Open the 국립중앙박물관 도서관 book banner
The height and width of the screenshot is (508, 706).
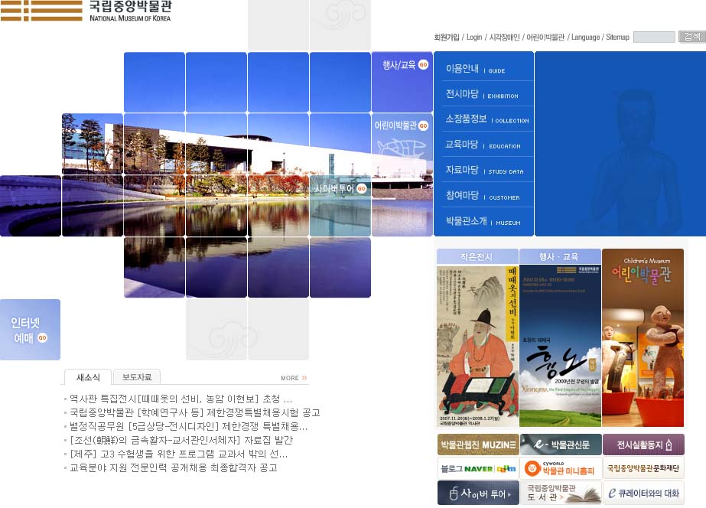click(x=560, y=493)
